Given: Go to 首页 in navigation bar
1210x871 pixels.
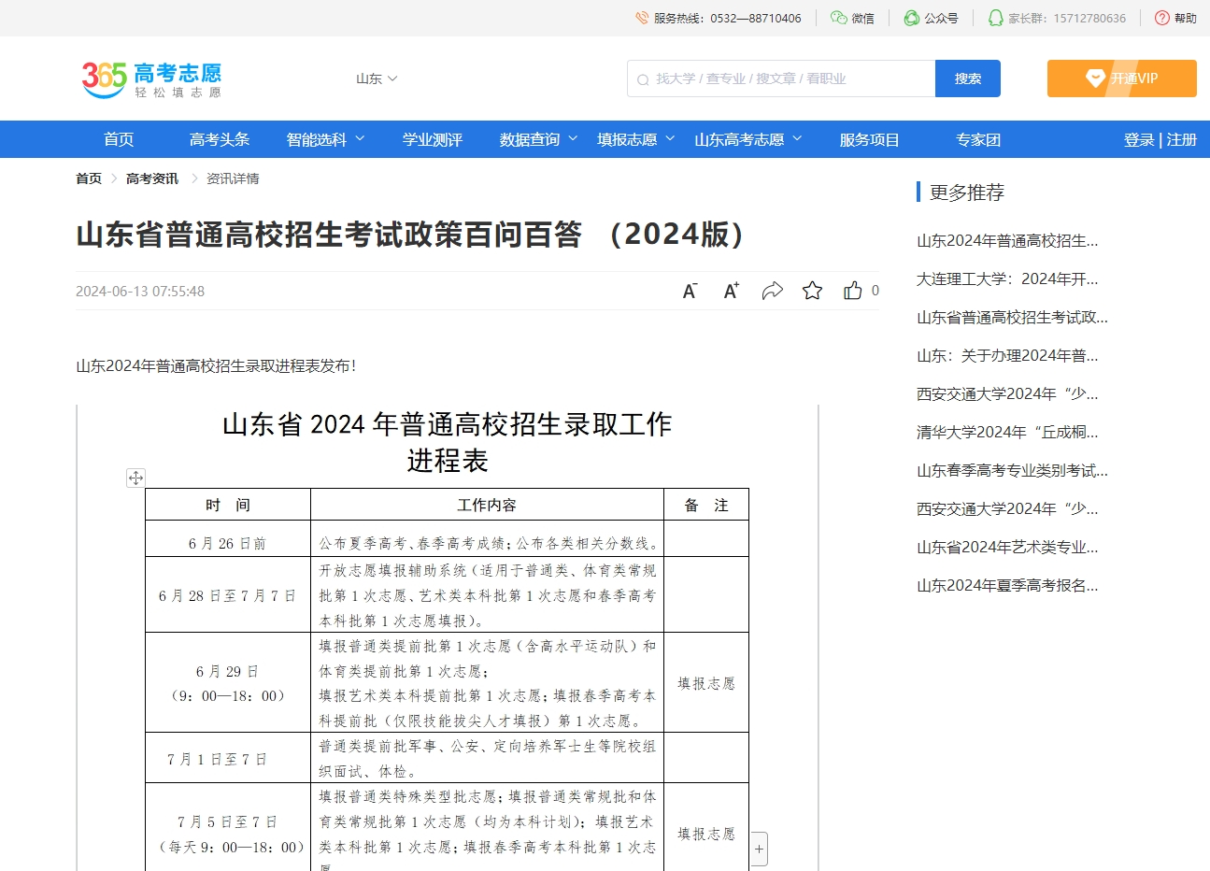Looking at the screenshot, I should point(119,139).
